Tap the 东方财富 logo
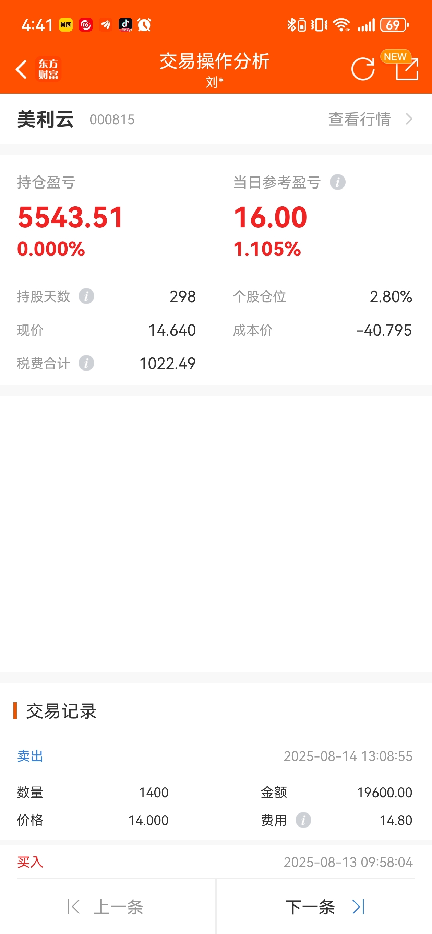 pos(48,69)
